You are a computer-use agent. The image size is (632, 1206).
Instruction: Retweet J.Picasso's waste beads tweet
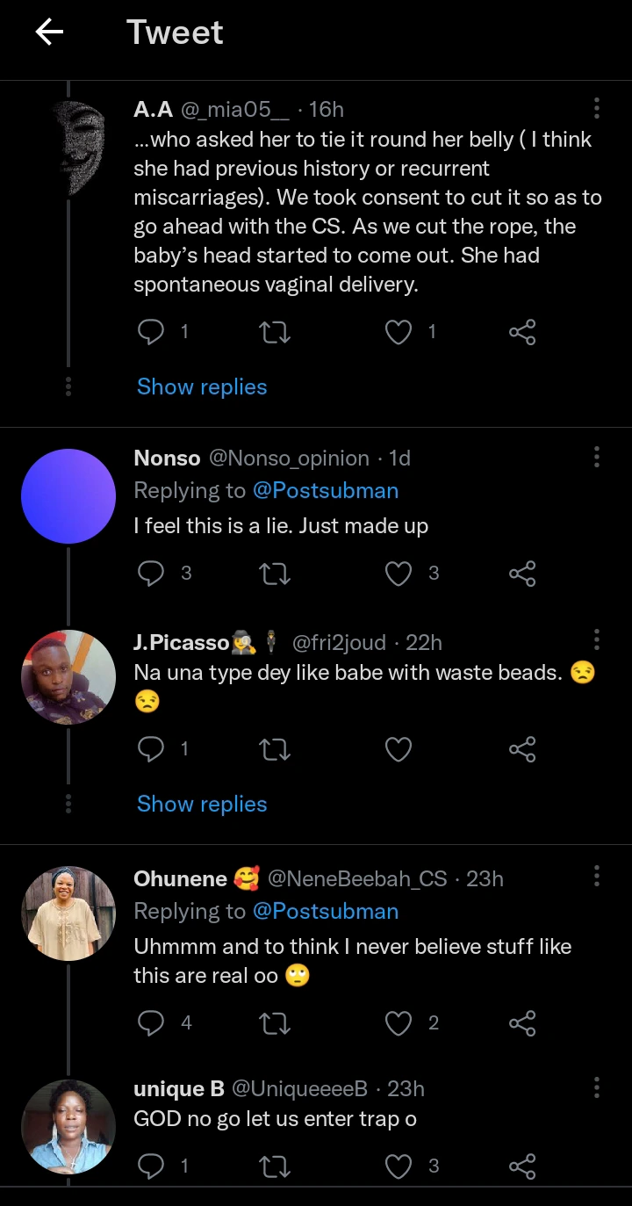point(276,748)
